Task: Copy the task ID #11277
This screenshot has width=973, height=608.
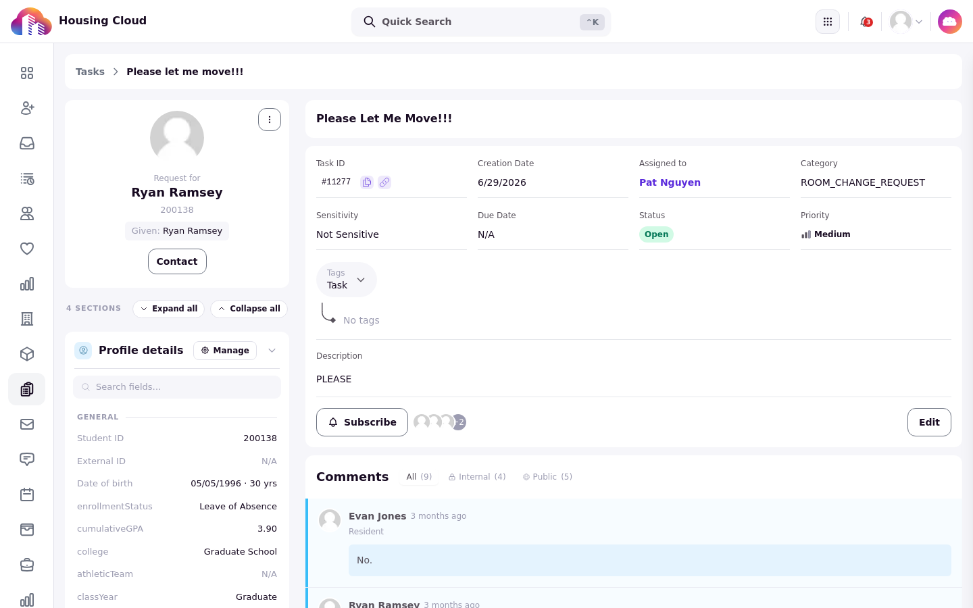Action: pos(367,182)
